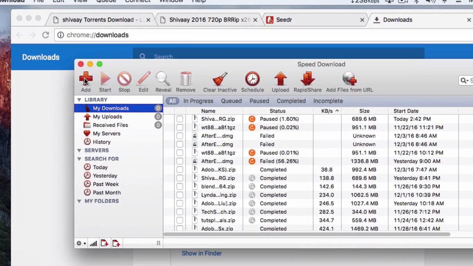Close the shivaay Torrents Download tab
The width and height of the screenshot is (473, 266).
point(148,20)
